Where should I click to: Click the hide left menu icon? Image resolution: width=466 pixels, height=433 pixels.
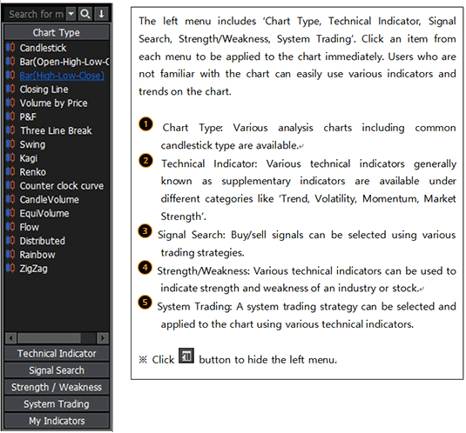(x=186, y=356)
